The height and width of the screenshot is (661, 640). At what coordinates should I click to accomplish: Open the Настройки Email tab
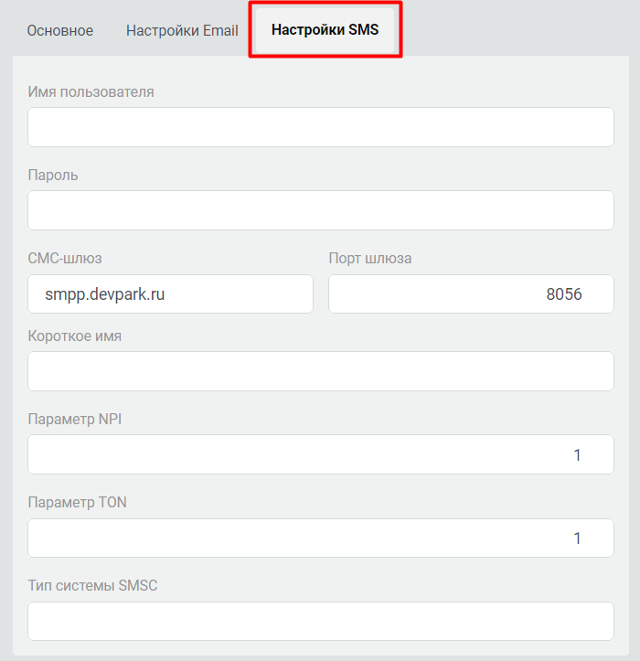tap(182, 30)
